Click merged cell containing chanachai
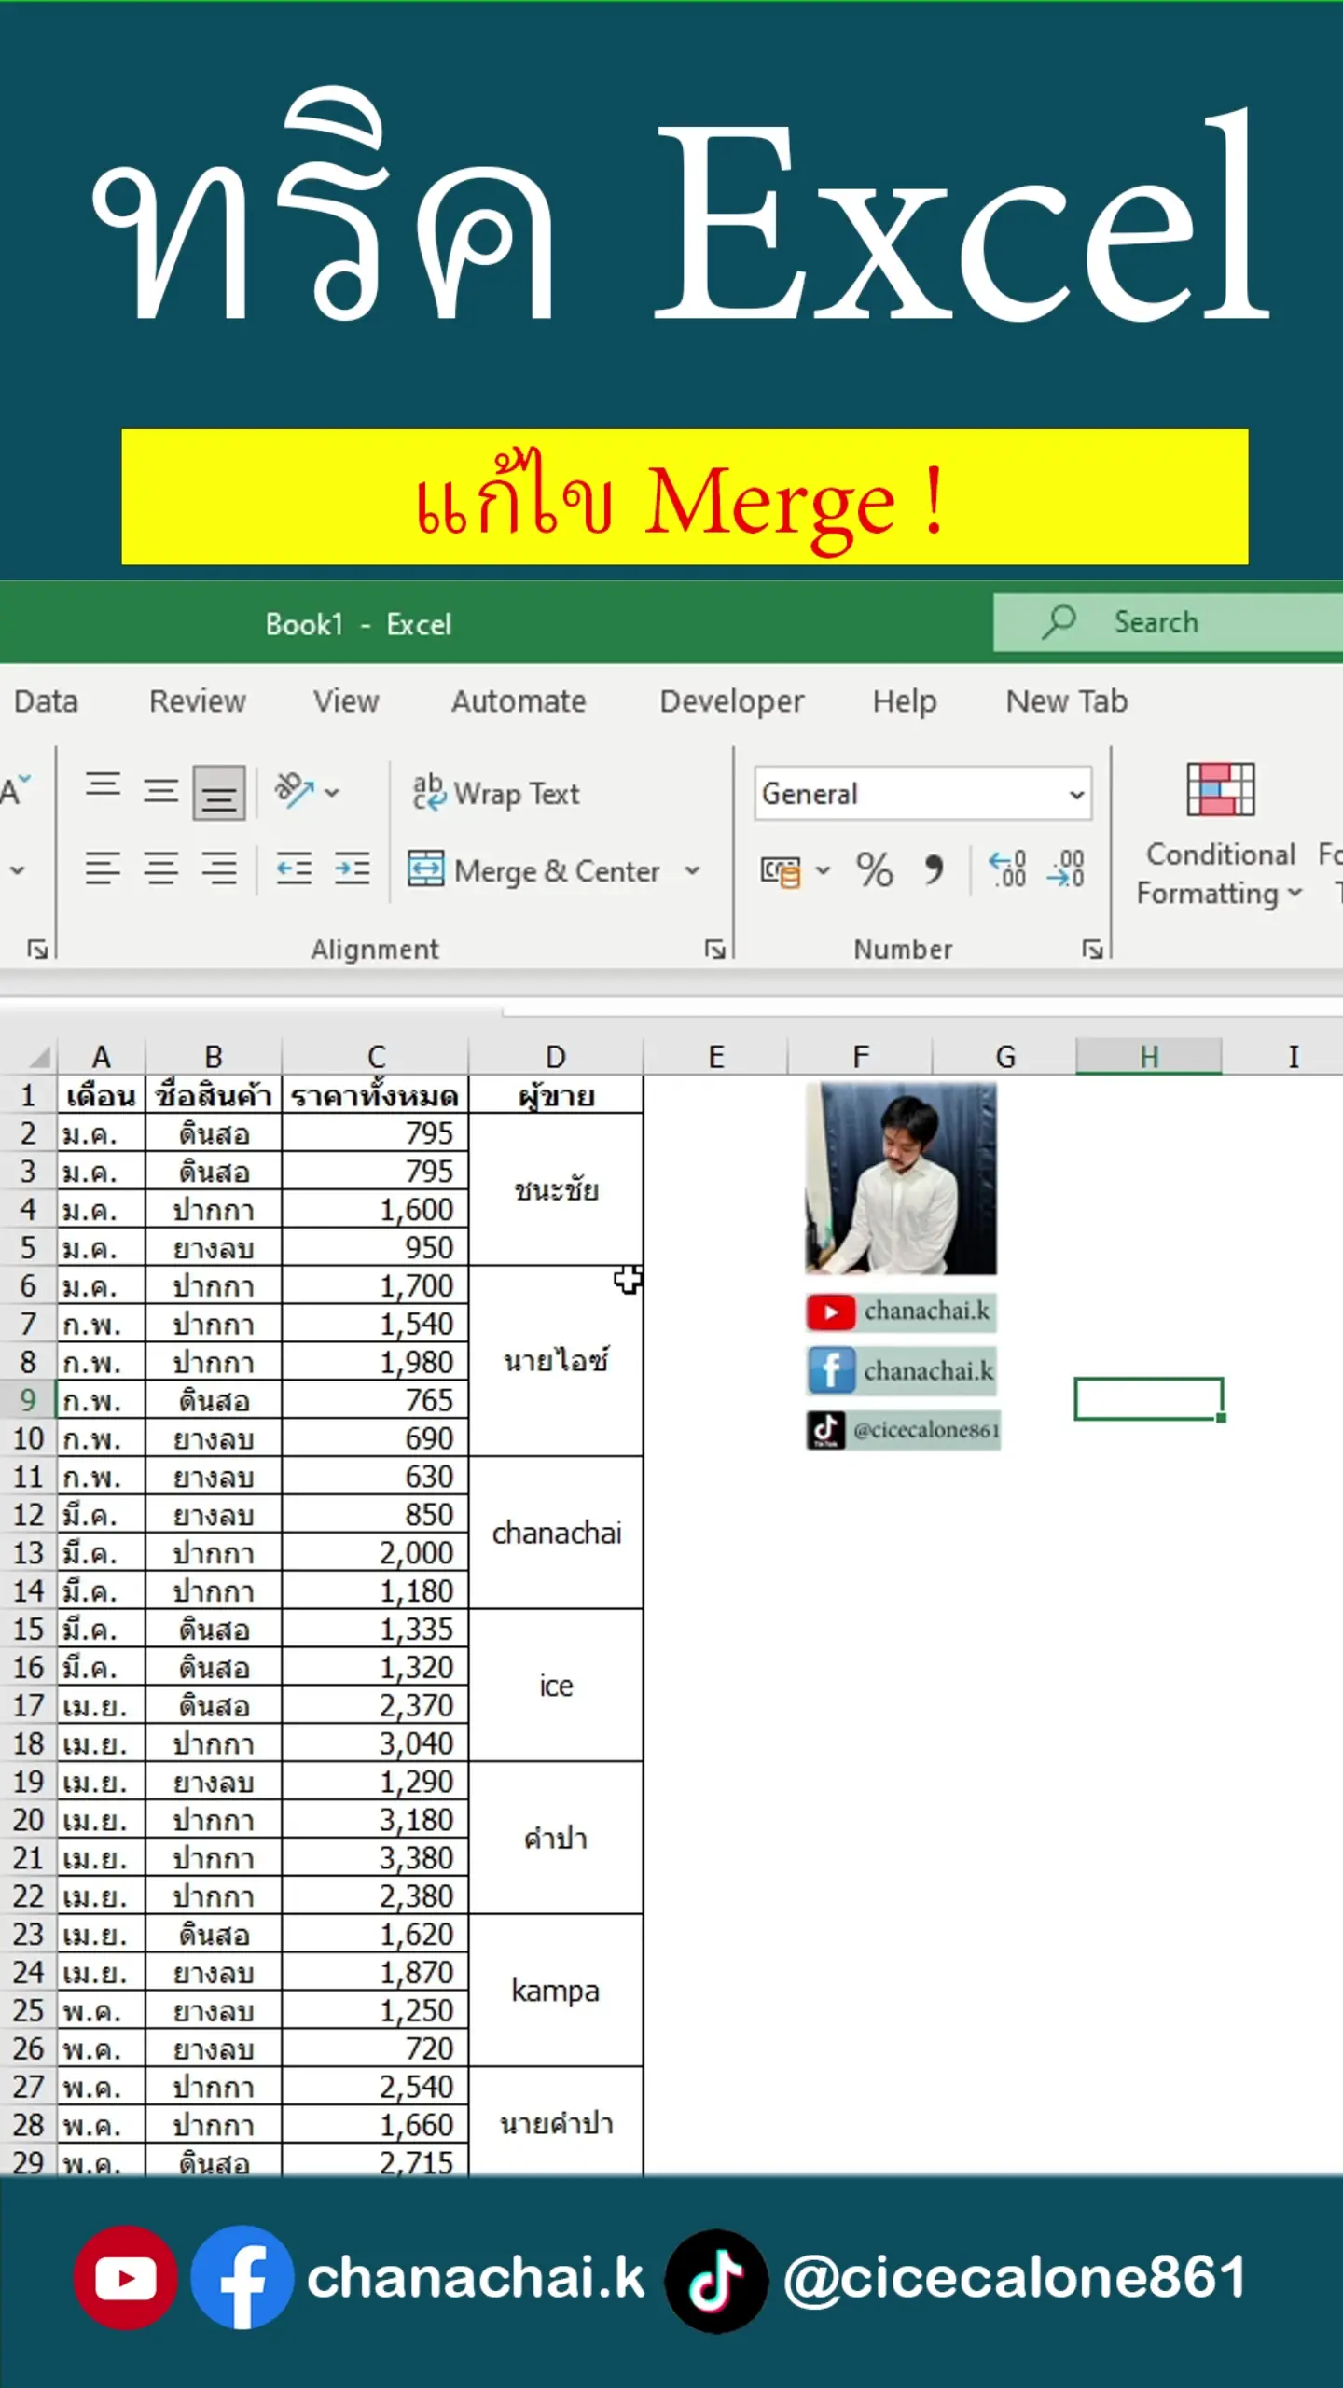The image size is (1343, 2388). (x=556, y=1533)
